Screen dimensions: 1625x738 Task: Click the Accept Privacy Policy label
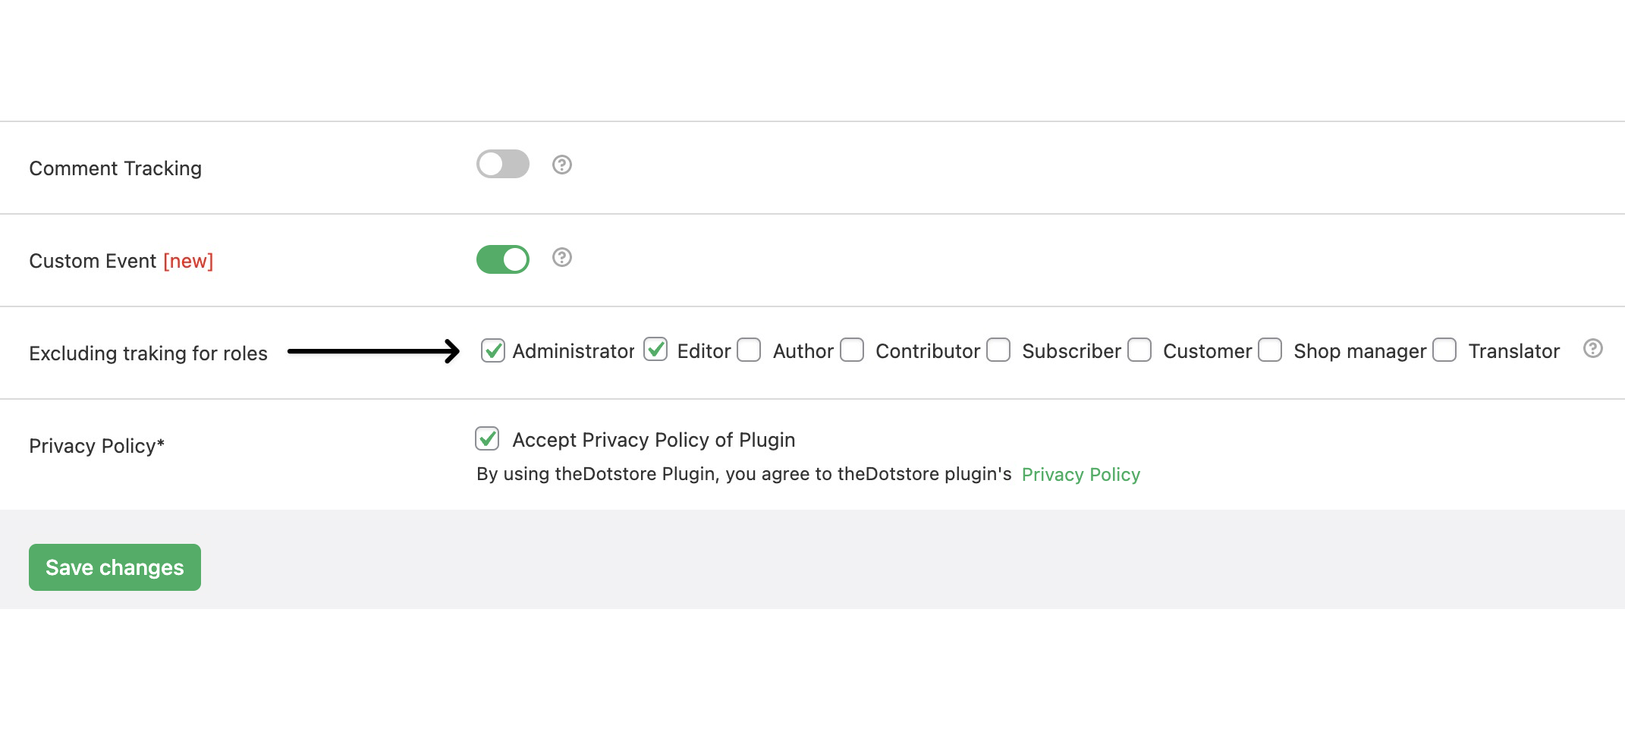tap(653, 440)
